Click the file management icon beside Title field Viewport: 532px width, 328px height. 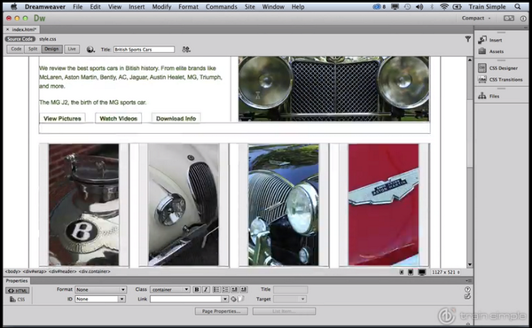pos(186,50)
